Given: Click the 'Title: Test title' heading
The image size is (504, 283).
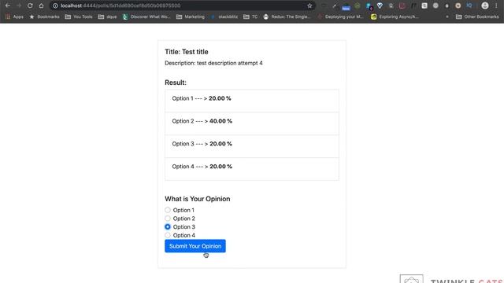Looking at the screenshot, I should click(x=187, y=52).
